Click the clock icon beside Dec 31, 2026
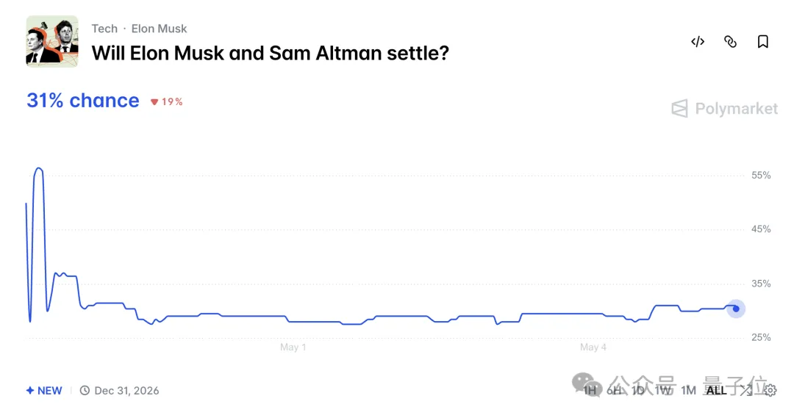The height and width of the screenshot is (418, 794). [85, 390]
